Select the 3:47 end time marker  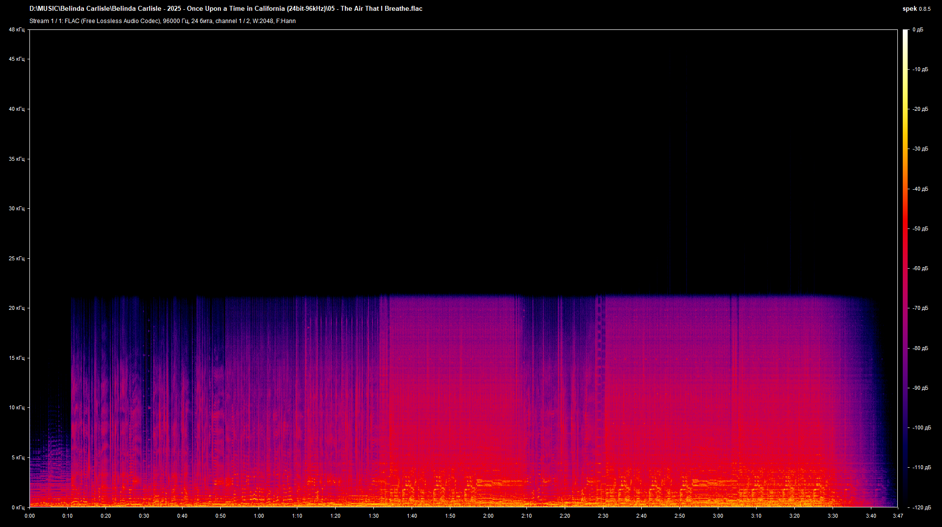pyautogui.click(x=898, y=516)
